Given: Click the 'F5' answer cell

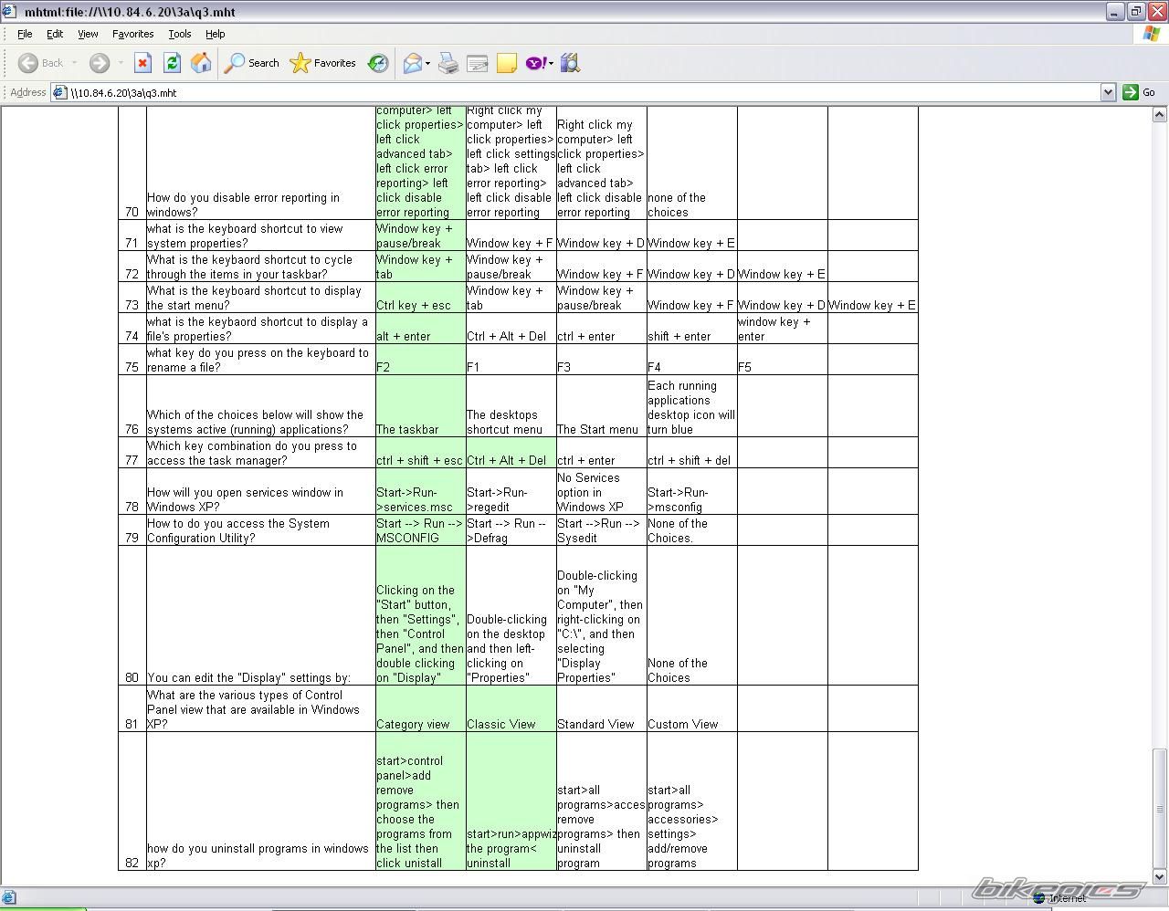Looking at the screenshot, I should 782,360.
